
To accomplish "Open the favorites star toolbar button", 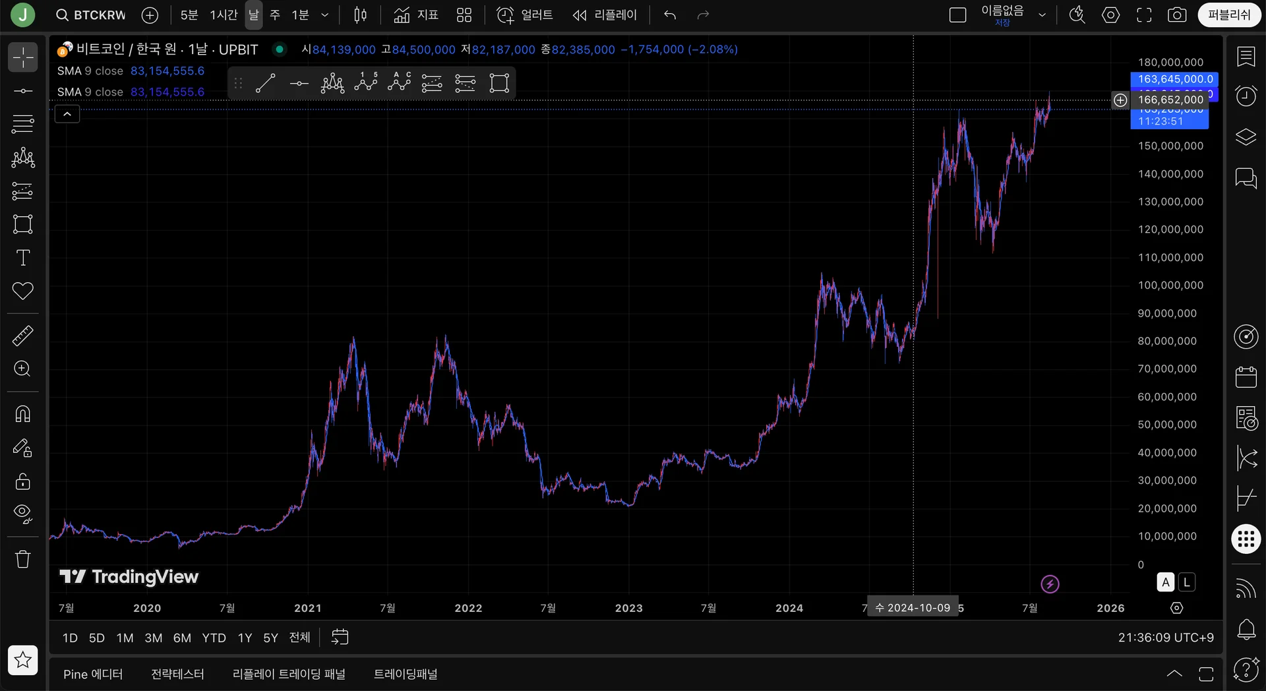I will (22, 660).
